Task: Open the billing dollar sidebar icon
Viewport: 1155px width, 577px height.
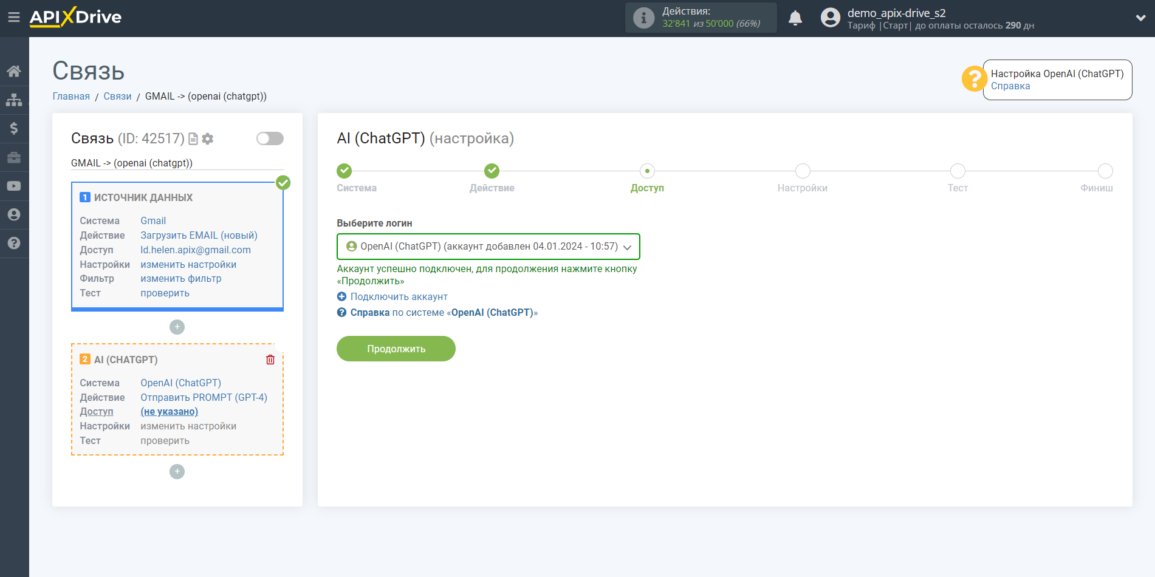Action: coord(14,128)
